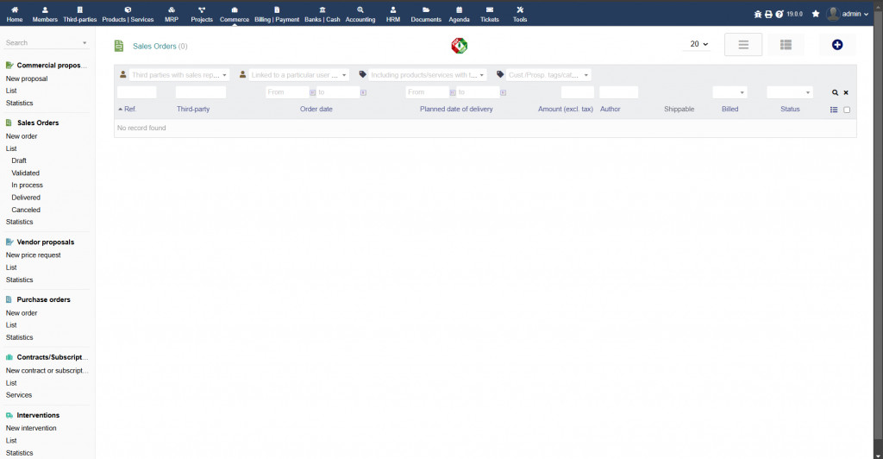The height and width of the screenshot is (459, 883).
Task: Tick the select-all rows checkbox
Action: pos(847,110)
